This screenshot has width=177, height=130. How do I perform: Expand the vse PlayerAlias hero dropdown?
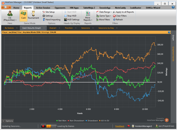pos(10,16)
